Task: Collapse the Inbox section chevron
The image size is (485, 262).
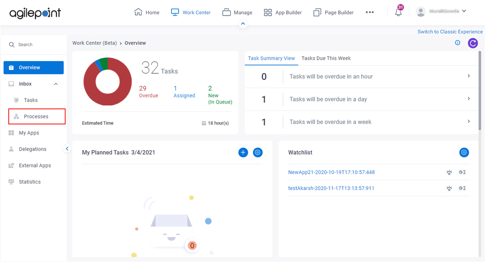Action: 56,84
